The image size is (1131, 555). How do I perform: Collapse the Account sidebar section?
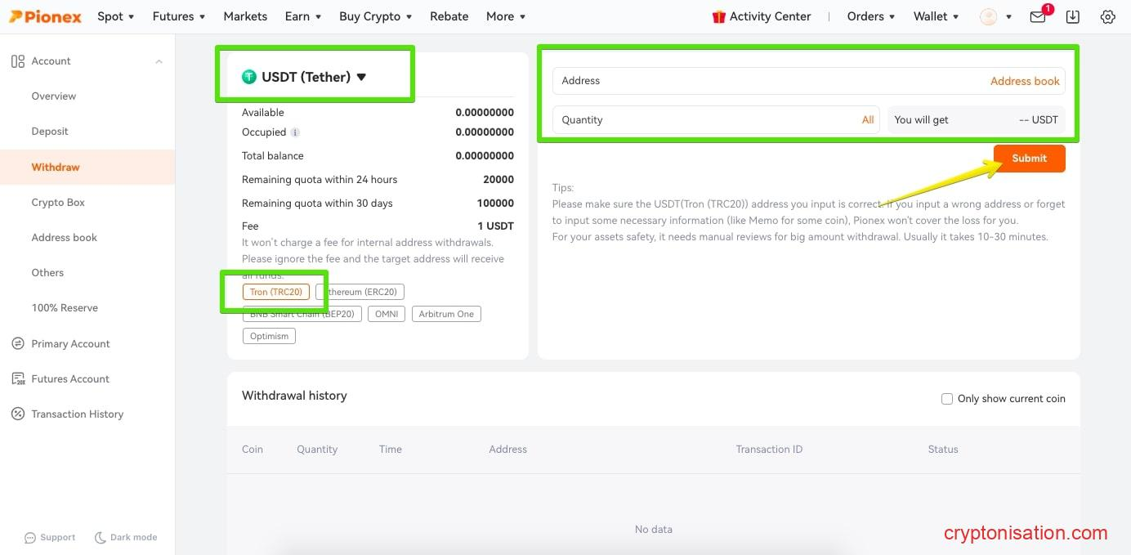tap(159, 61)
